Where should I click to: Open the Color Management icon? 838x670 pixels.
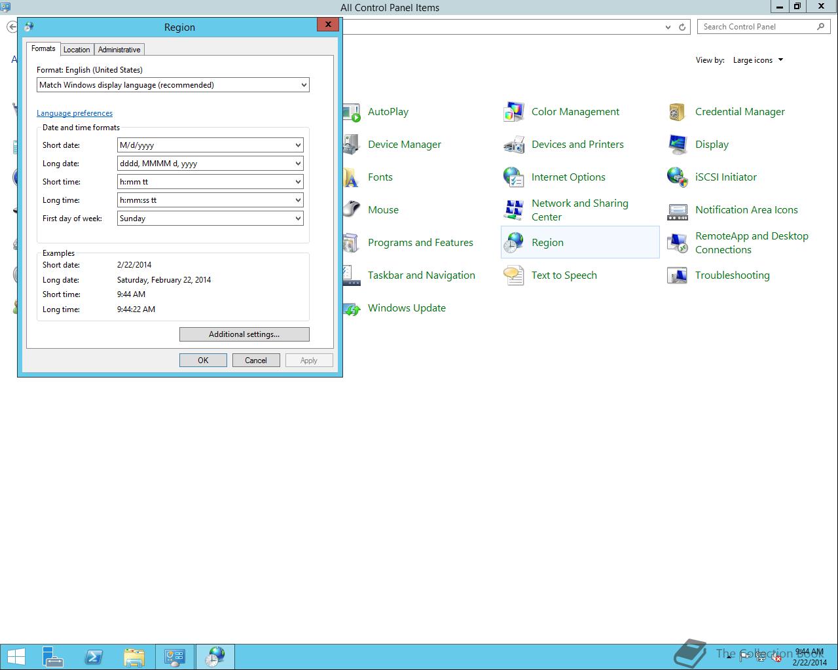click(514, 112)
